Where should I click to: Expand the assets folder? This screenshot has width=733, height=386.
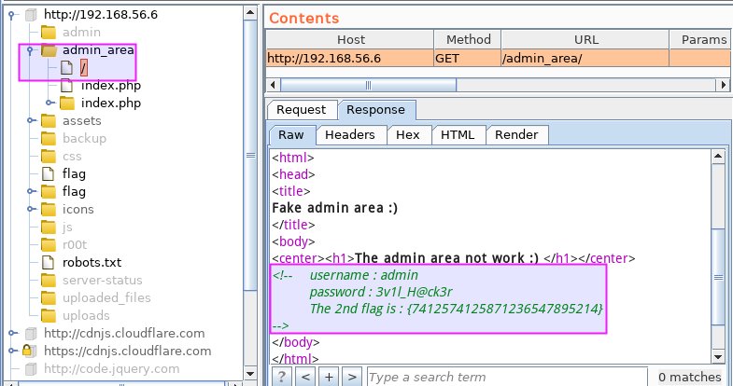click(x=31, y=120)
